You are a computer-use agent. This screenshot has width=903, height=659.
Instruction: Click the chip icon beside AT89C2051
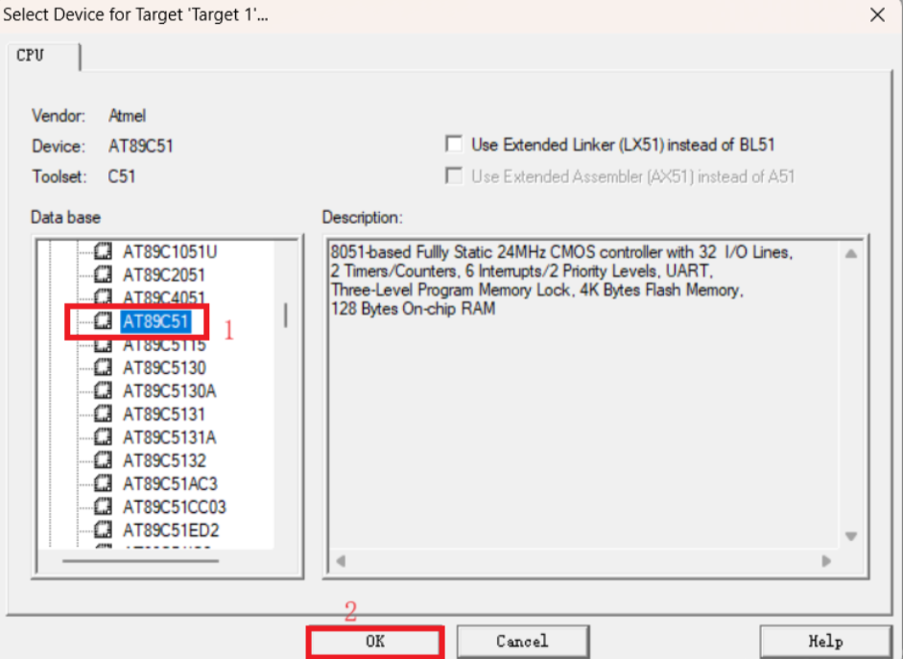[103, 274]
